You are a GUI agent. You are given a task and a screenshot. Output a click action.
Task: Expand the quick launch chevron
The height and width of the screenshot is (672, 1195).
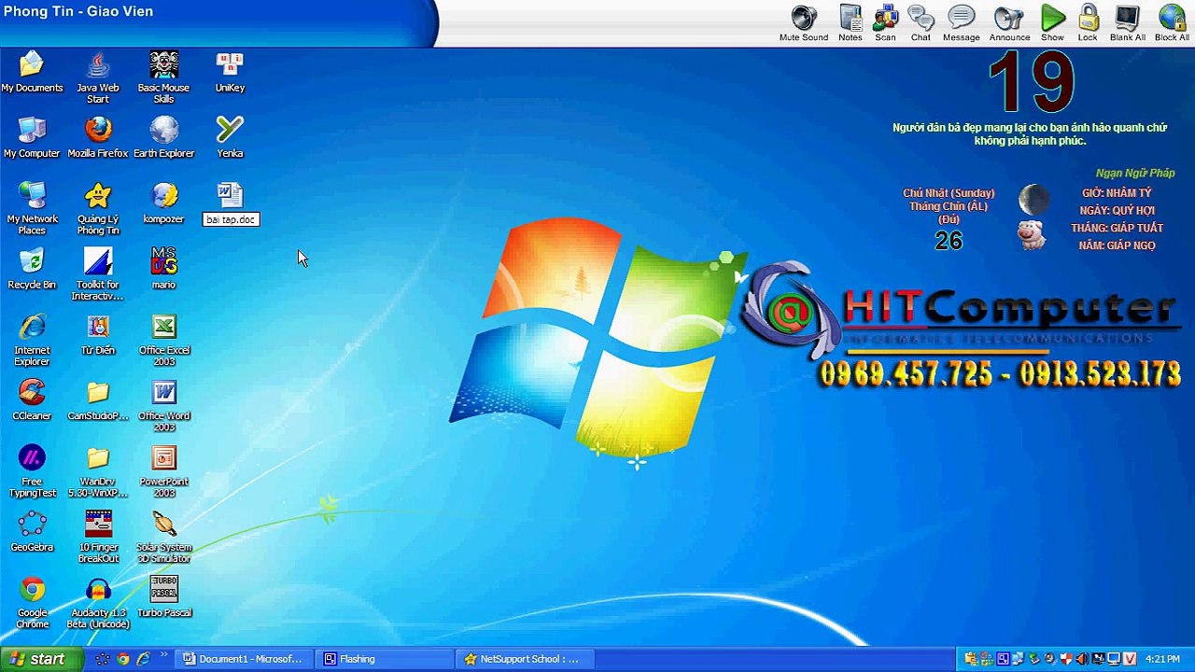(165, 656)
